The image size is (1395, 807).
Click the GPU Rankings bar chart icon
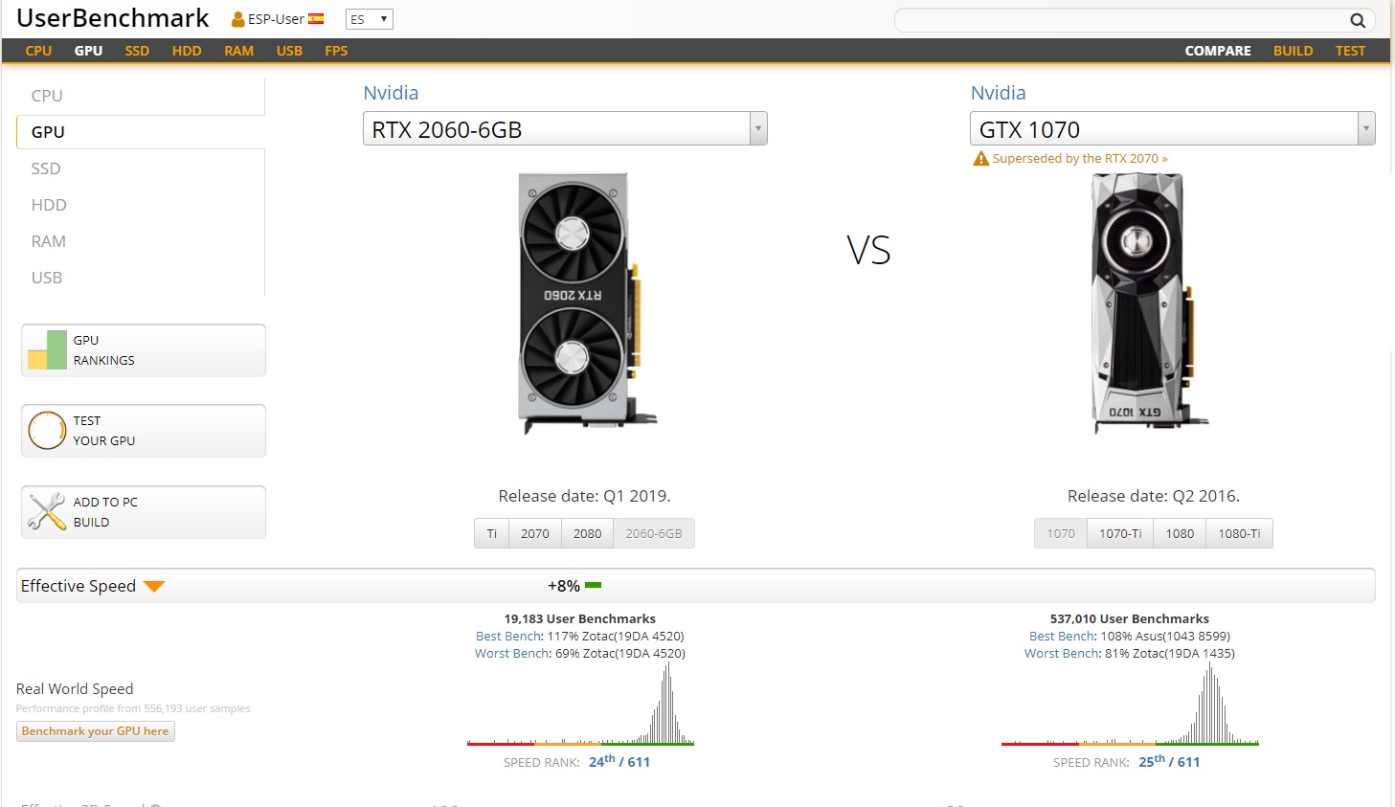(47, 350)
